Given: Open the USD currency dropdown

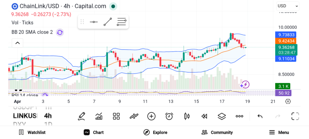Looking at the screenshot, I should [288, 6].
